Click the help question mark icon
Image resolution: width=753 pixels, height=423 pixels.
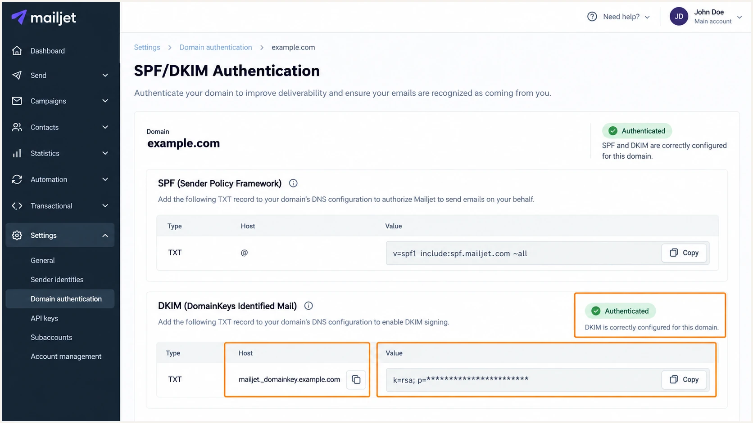592,17
